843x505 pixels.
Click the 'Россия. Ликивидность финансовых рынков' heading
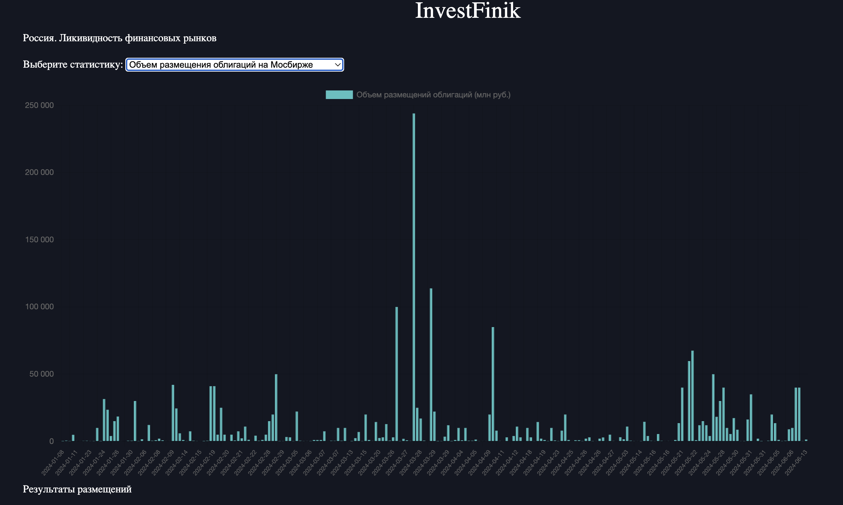(120, 38)
